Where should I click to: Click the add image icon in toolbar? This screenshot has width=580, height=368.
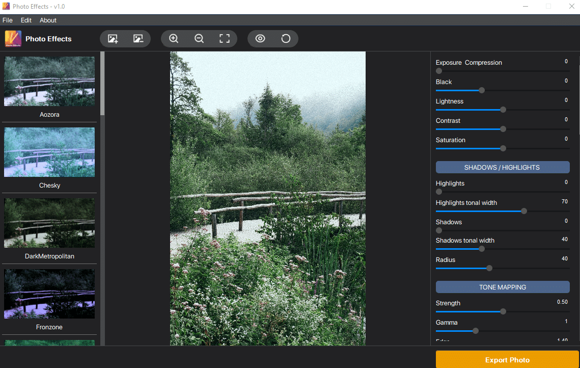coord(113,39)
